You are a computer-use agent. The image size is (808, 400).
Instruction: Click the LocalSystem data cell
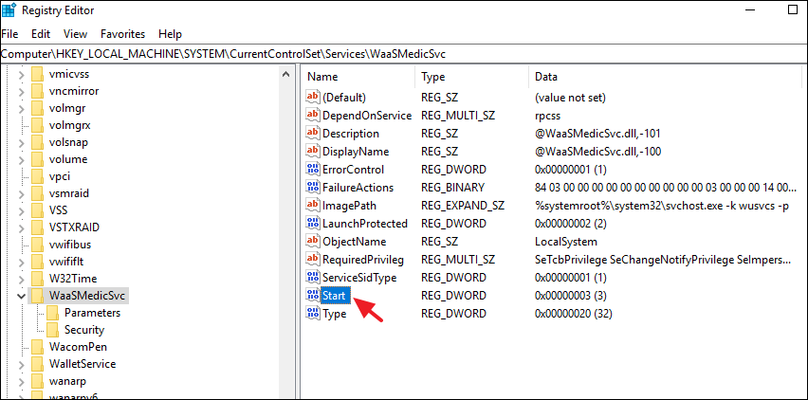tap(566, 242)
